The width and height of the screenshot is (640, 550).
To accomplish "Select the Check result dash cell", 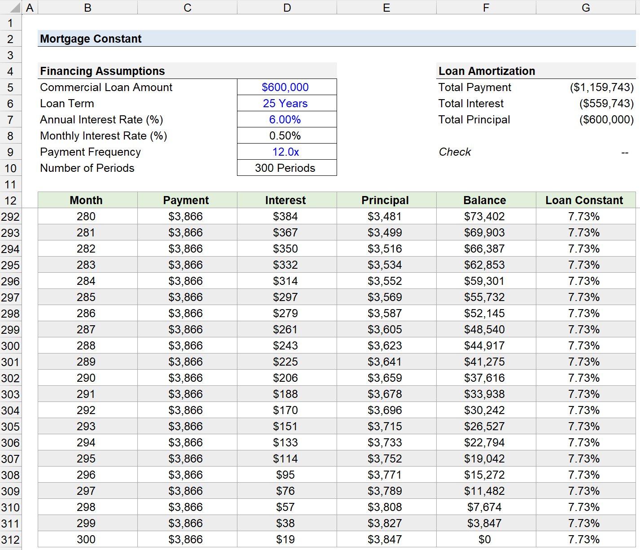I will tap(586, 152).
